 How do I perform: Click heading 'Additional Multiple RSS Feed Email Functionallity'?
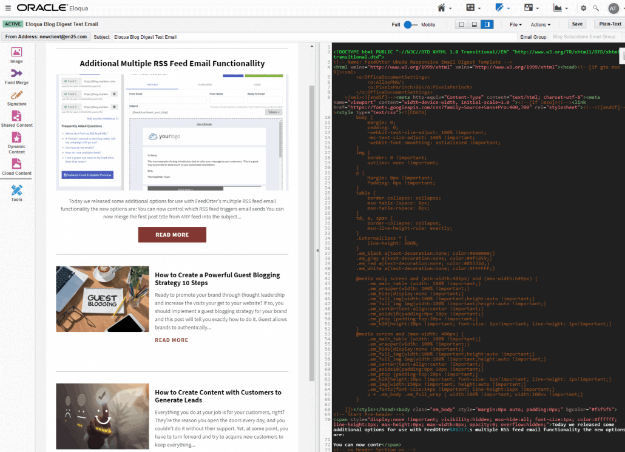pyautogui.click(x=172, y=63)
